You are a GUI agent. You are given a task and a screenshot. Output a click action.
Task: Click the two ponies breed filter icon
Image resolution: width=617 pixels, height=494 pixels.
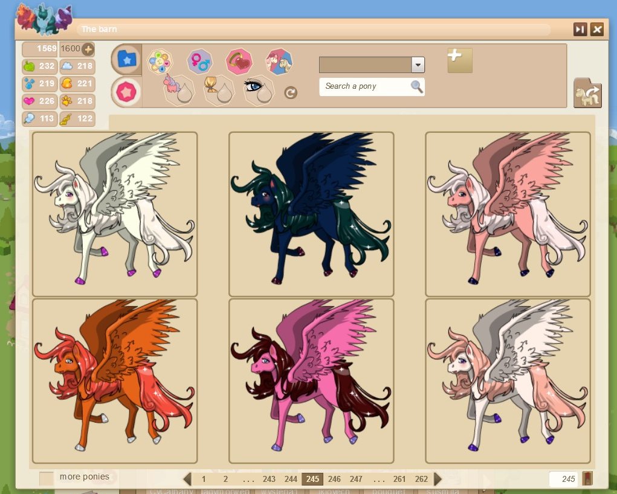pyautogui.click(x=279, y=61)
